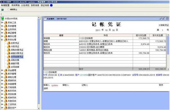The height and width of the screenshot is (110, 170).
Task: Click the folder icon of 利息系统
Action: 6,101
